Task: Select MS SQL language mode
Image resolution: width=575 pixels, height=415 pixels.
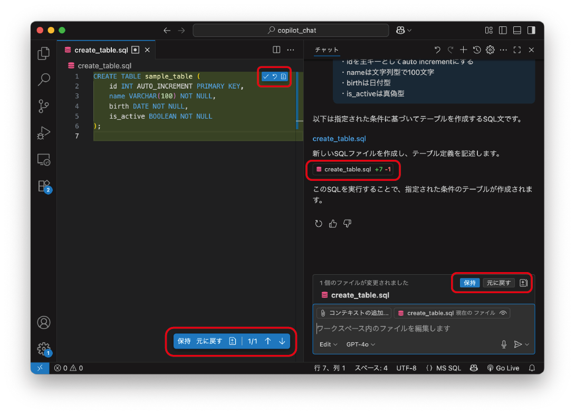Action: click(x=448, y=368)
